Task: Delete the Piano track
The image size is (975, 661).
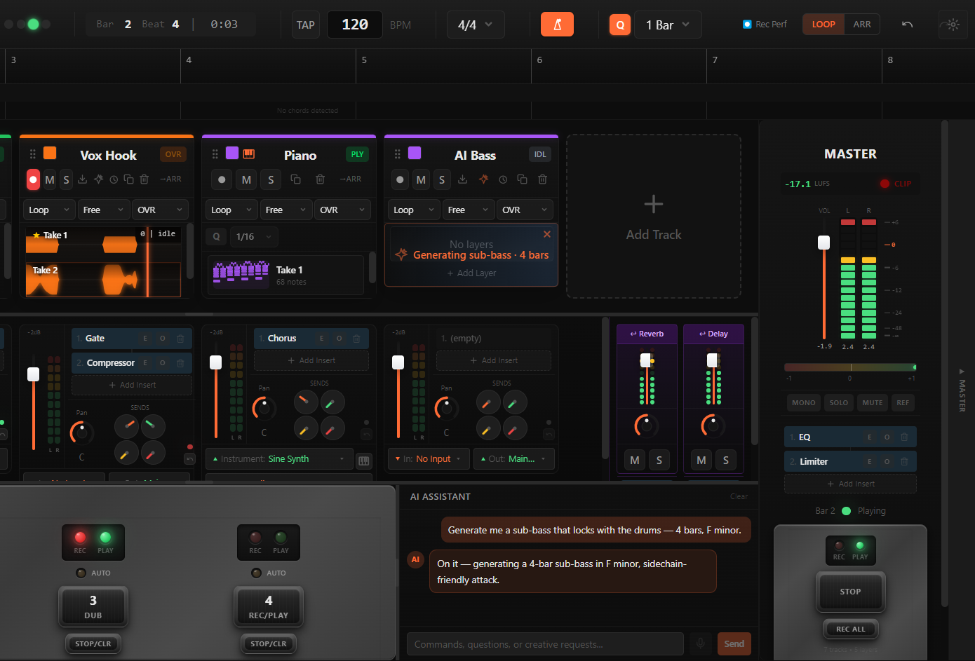Action: (320, 179)
